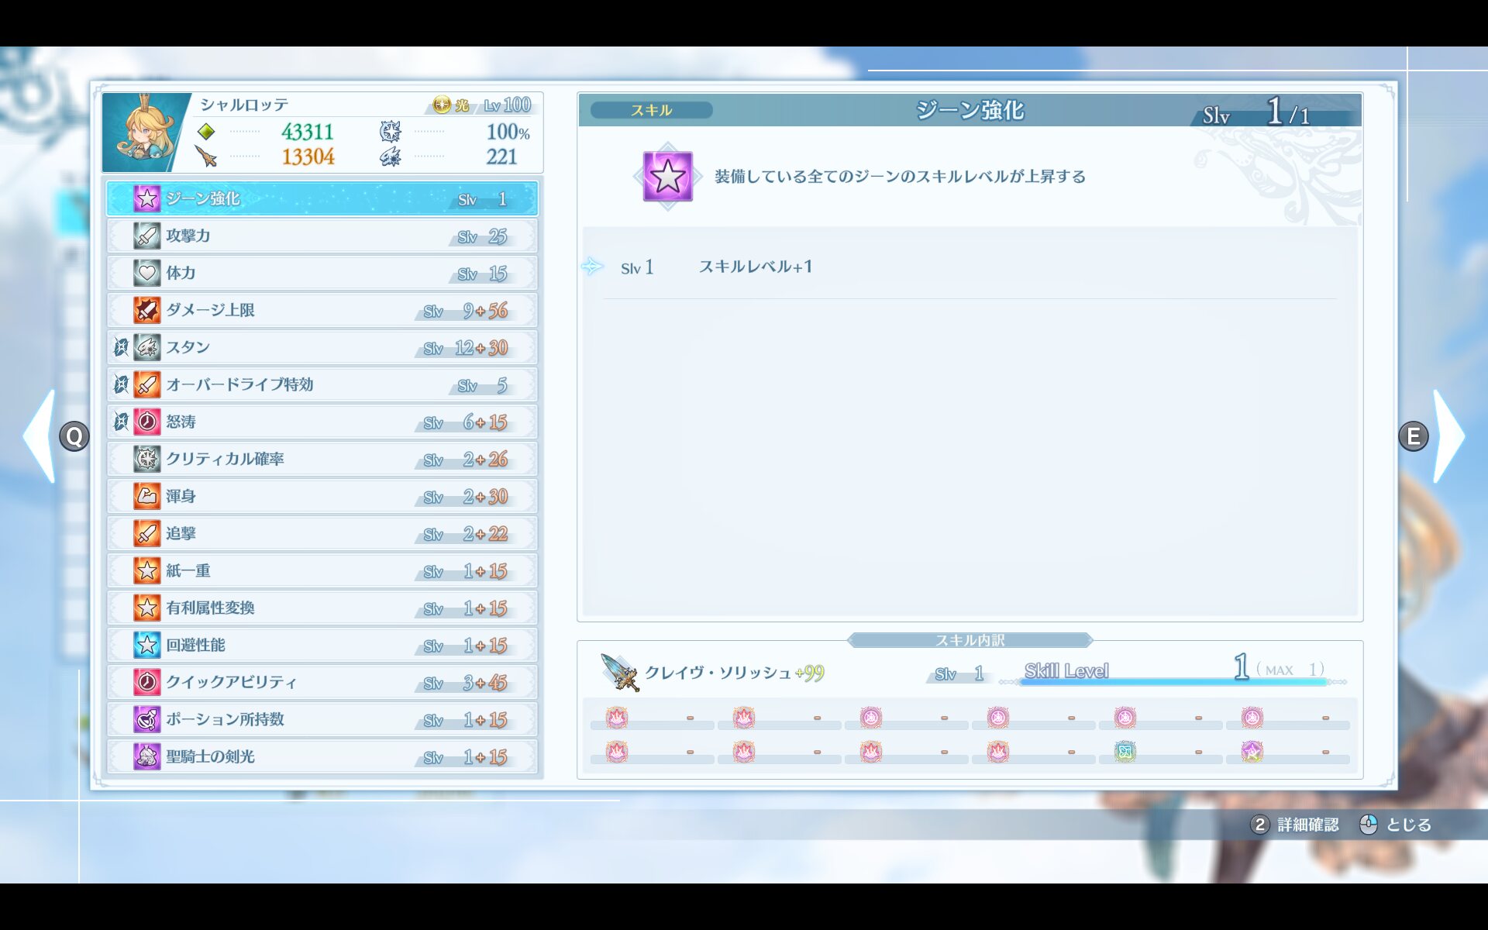The image size is (1488, 930).
Task: Open the スキル tab label
Action: coord(651,110)
